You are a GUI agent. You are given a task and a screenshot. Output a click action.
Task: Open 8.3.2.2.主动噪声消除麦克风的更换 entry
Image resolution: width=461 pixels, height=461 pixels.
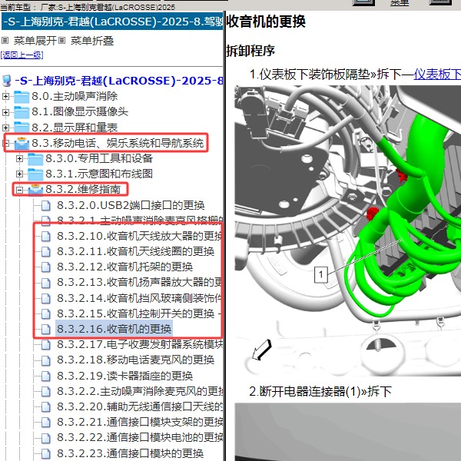point(140,392)
